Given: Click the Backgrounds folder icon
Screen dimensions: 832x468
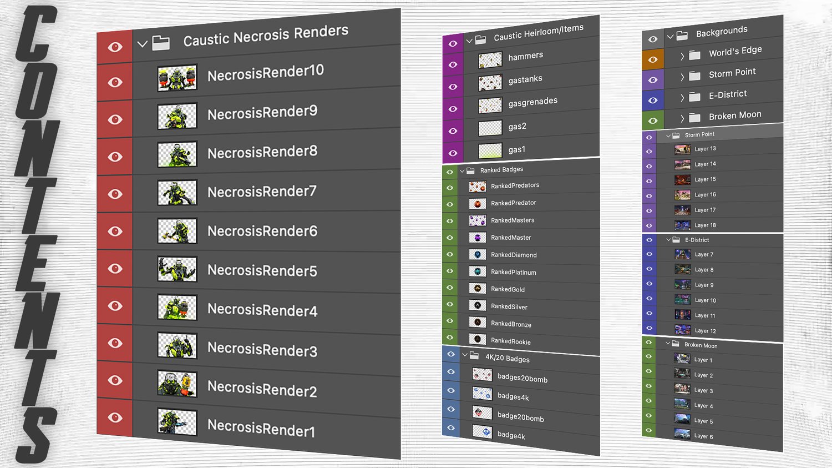Looking at the screenshot, I should click(x=682, y=36).
